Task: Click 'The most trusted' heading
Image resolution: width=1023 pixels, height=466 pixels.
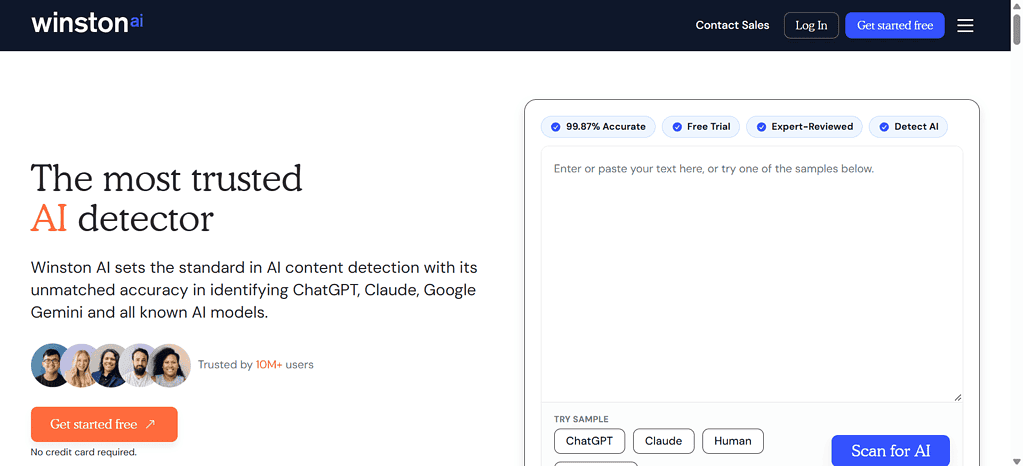Action: click(x=167, y=178)
